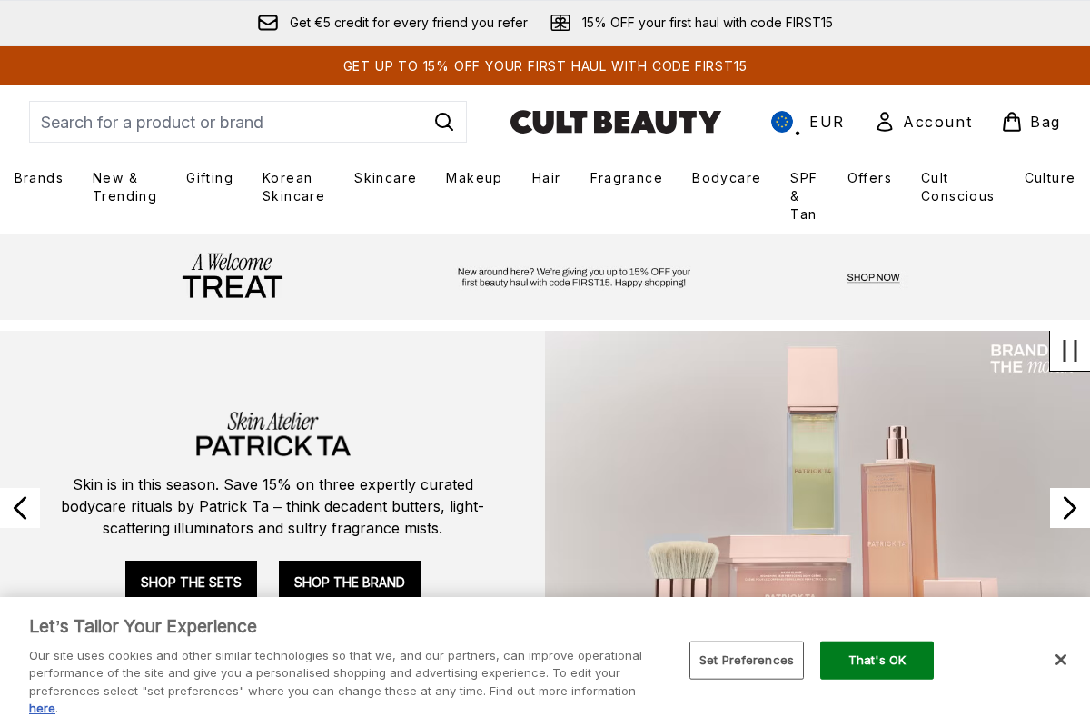Screen dimensions: 1090x727
Task: Pause the rotating banner carousel
Action: point(1069,351)
